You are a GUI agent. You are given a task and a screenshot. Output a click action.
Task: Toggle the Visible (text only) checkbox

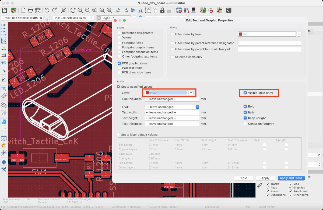245,93
